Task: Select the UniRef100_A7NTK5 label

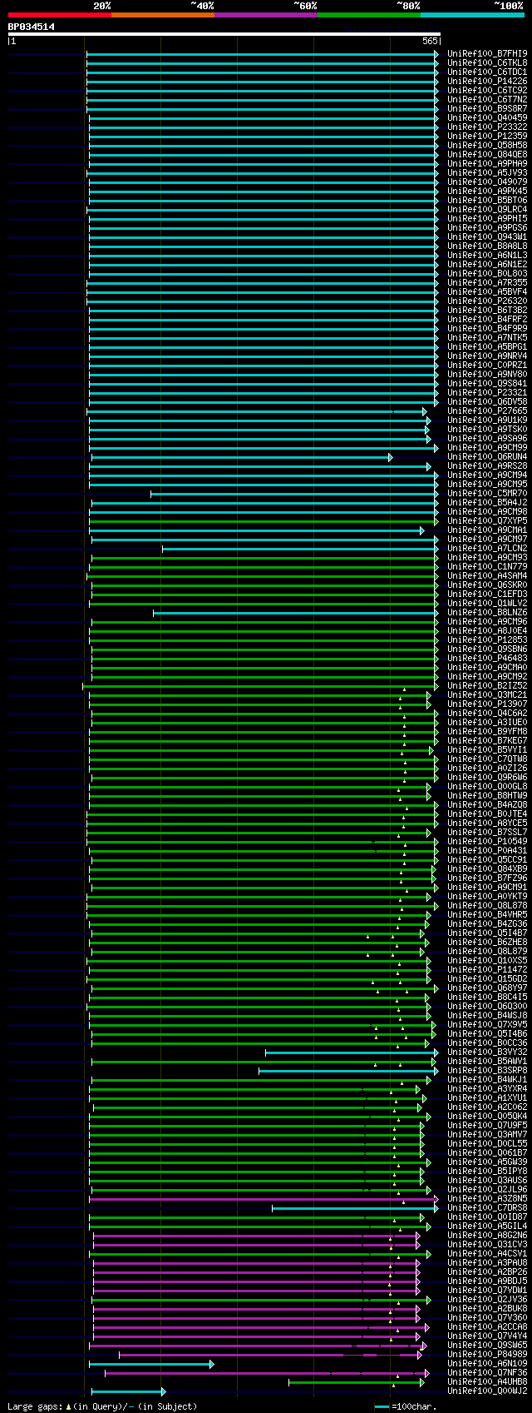Action: 487,337
